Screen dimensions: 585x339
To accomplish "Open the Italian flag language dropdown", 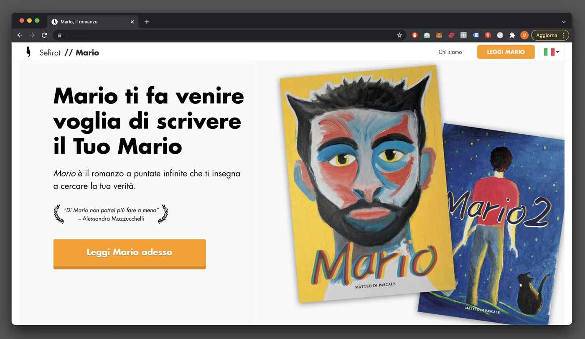I will (552, 52).
